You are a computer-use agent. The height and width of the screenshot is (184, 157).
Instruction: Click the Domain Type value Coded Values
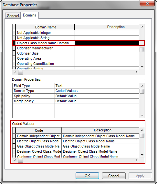click(97, 91)
